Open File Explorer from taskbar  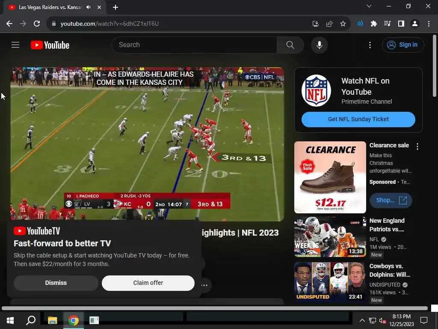(x=52, y=320)
